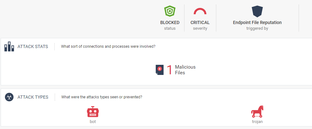Click the ATTACK TYPES section heading

[x=33, y=97]
